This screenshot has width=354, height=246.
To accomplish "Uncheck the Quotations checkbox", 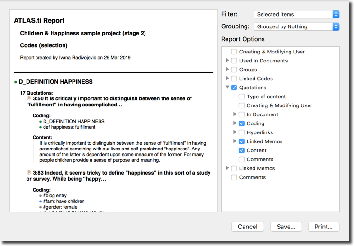I will point(234,88).
